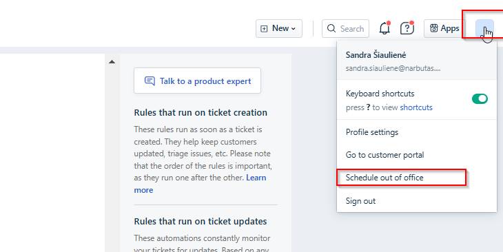This screenshot has height=252, width=503.
Task: Click the Apps marketplace icon
Action: tap(433, 28)
